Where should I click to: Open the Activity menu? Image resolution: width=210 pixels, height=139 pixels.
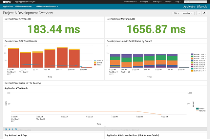(168, 2)
